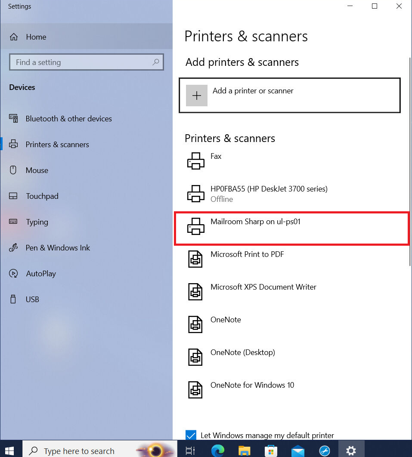This screenshot has height=457, width=412.
Task: Click the Fax printer icon
Action: (x=195, y=161)
